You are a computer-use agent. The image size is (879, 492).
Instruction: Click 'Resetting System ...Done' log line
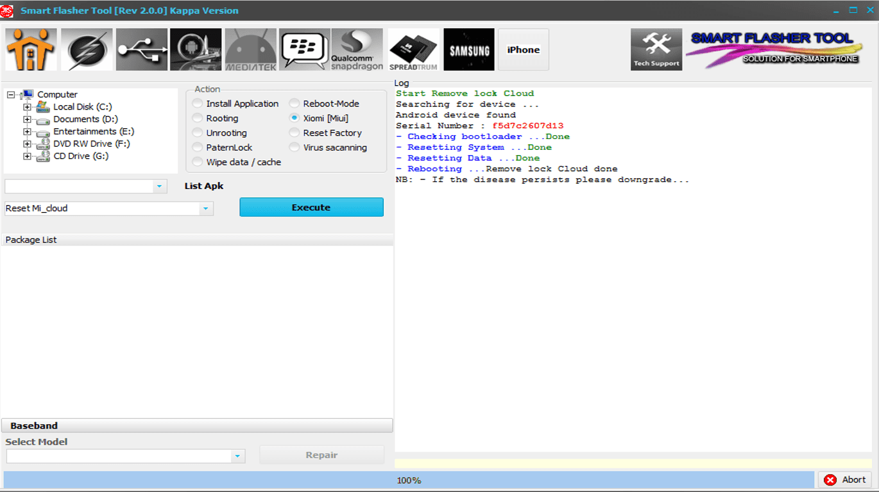tap(474, 147)
